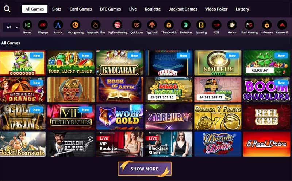292x181 pixels.
Task: Open the Mega Moolah jackpot game
Action: [x=169, y=90]
